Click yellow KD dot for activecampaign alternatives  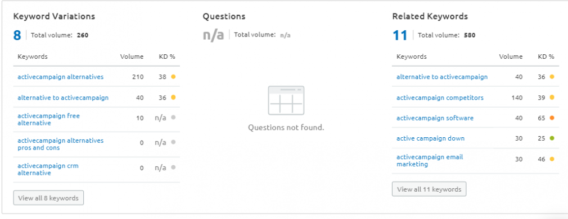click(x=173, y=77)
